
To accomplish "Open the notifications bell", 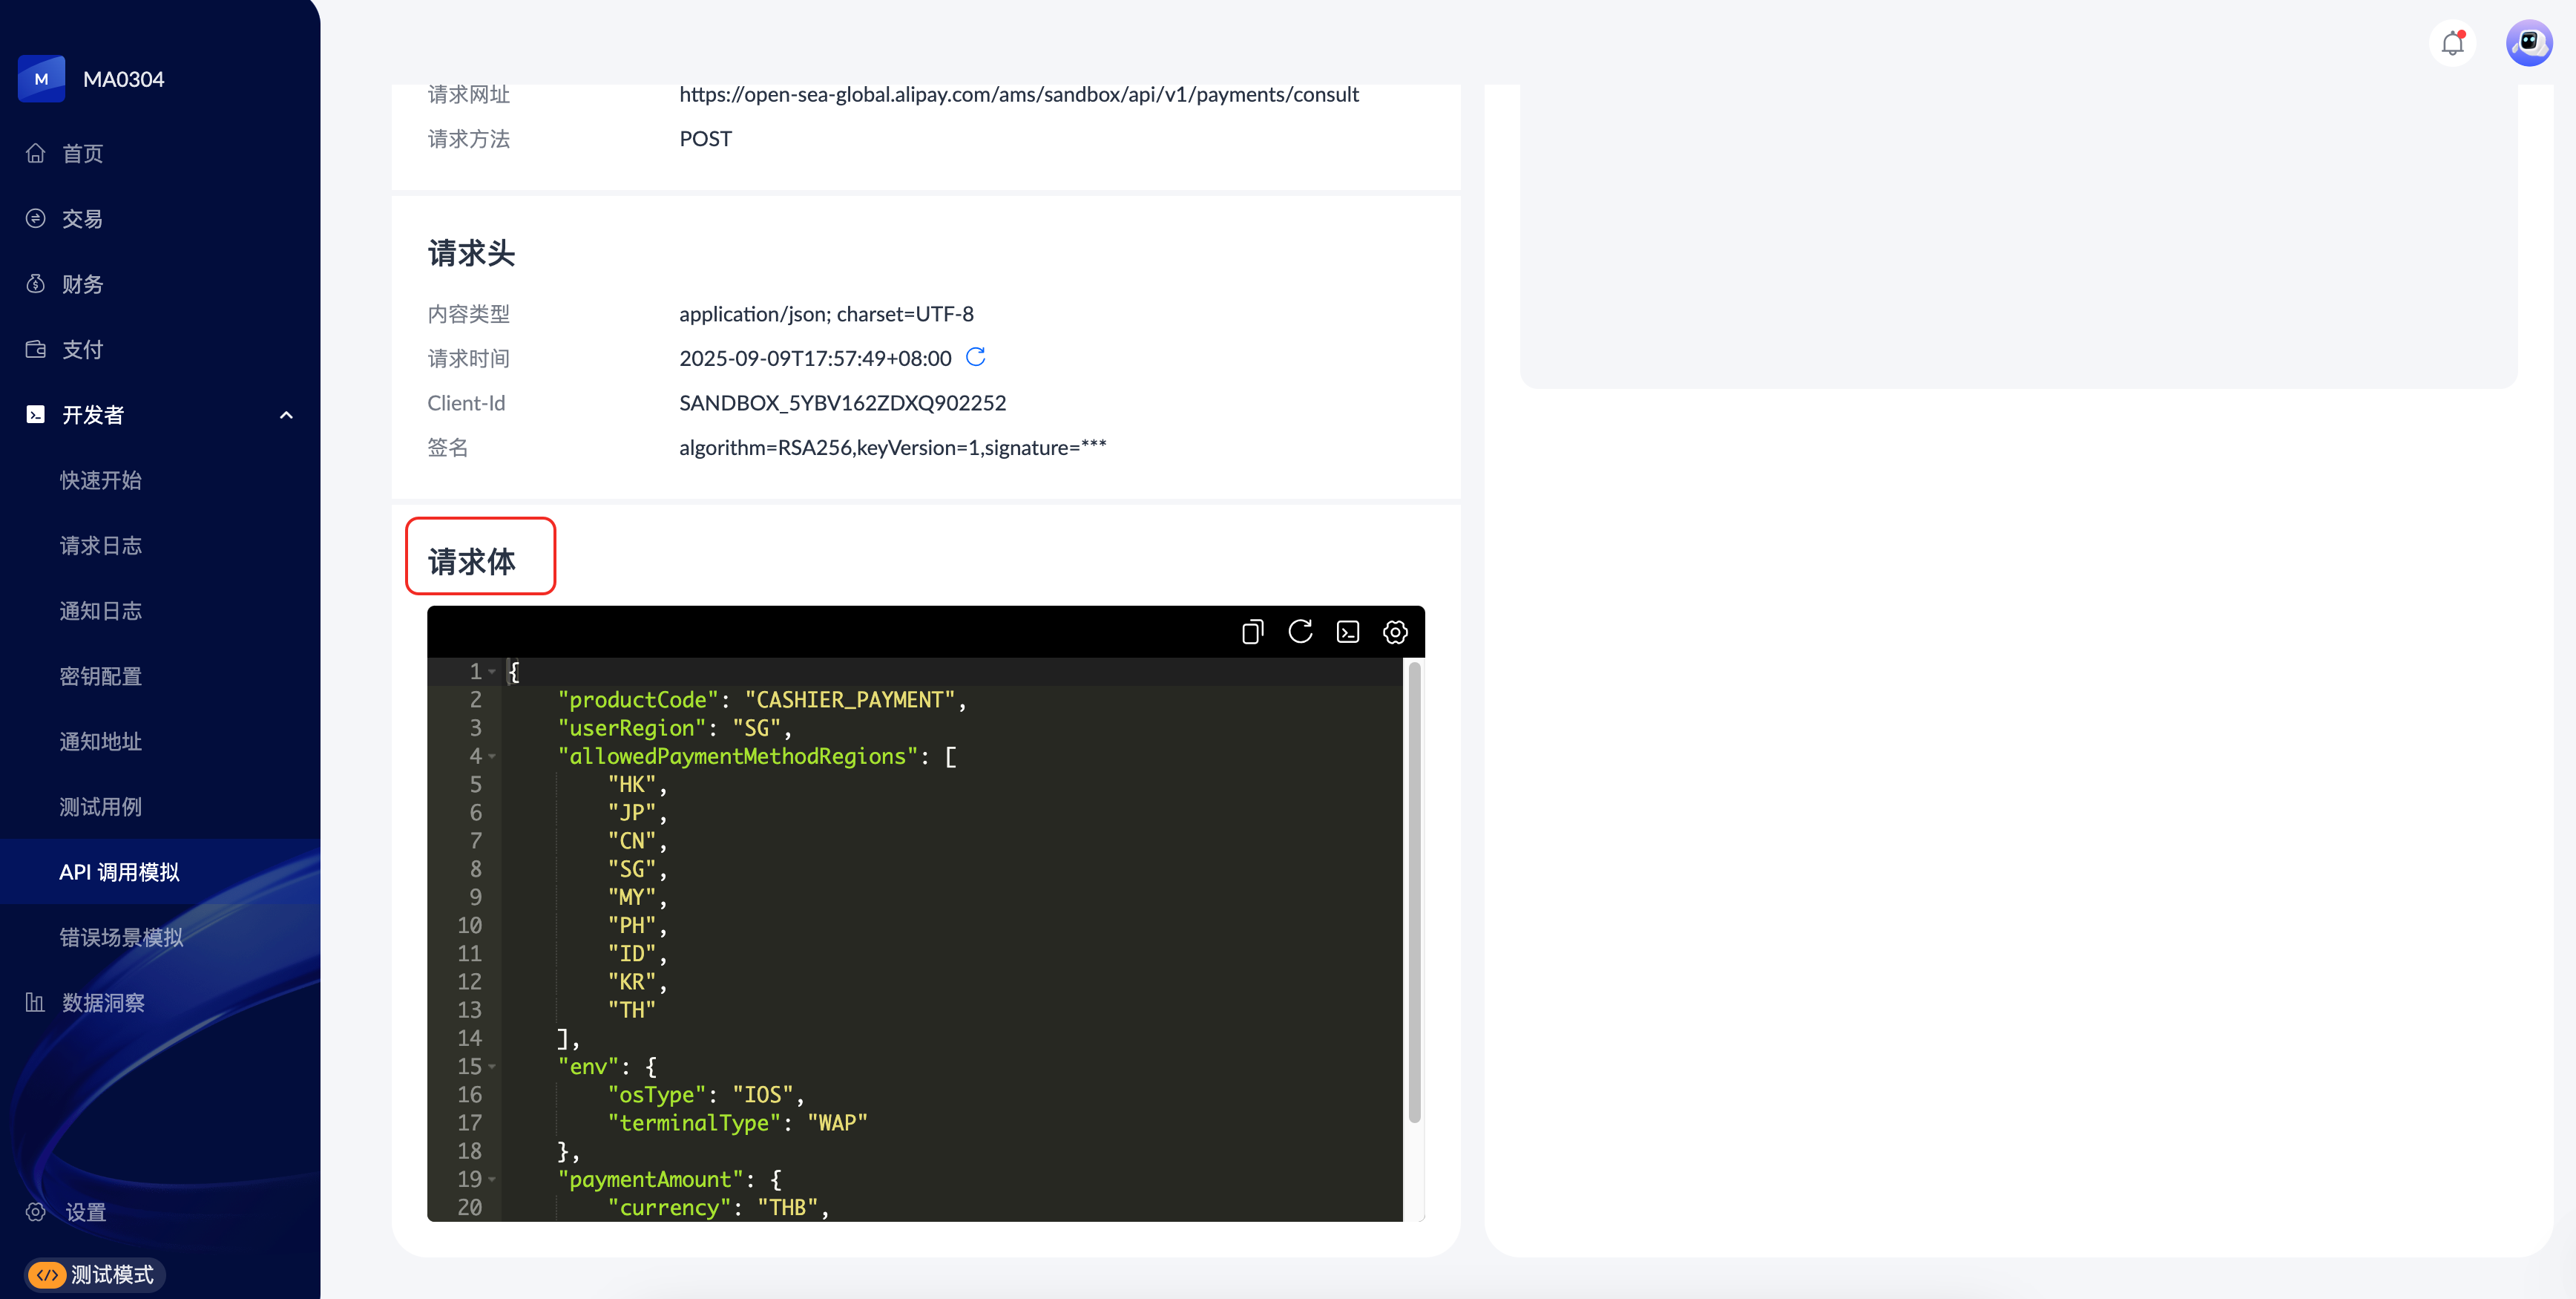I will 2452,43.
